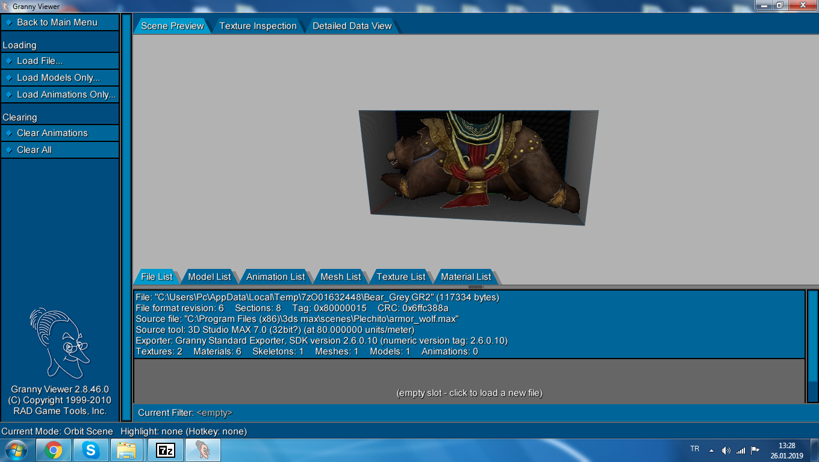The width and height of the screenshot is (819, 462).
Task: Choose Load Animations Only
Action: (60, 94)
